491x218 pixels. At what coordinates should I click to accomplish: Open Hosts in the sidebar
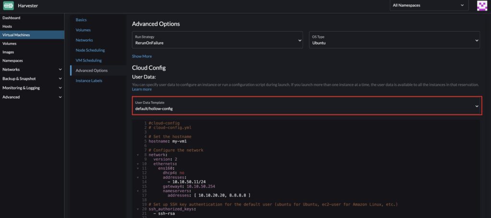[7, 26]
